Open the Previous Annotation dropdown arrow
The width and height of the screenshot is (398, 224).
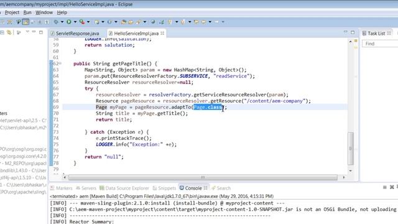pyautogui.click(x=190, y=22)
